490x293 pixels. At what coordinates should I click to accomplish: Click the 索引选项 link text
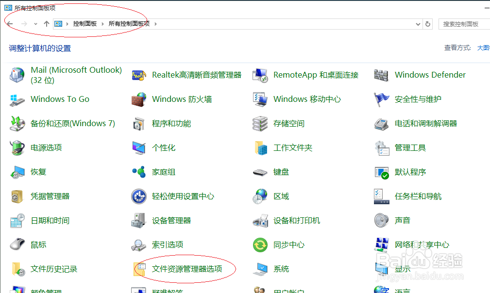(x=168, y=244)
